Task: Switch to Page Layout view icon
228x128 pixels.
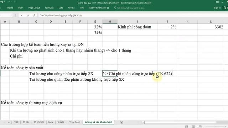Action: [x=193, y=127]
